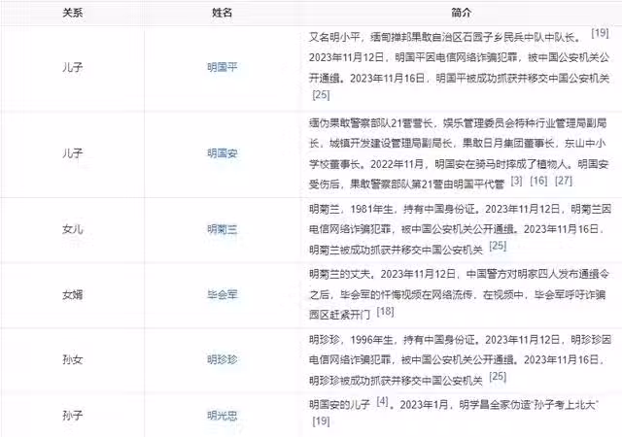Open citation [25] in the 明菊兰 row
Viewport: 622px width, 437px height.
pyautogui.click(x=498, y=247)
